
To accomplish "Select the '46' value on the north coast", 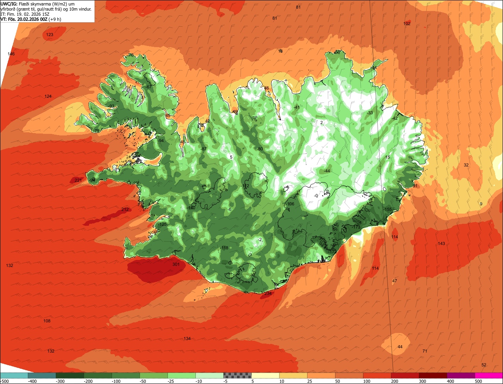I will [x=267, y=88].
